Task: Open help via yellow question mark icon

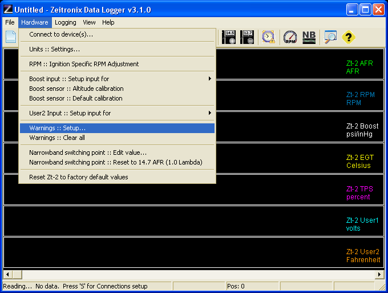Action: pyautogui.click(x=348, y=37)
